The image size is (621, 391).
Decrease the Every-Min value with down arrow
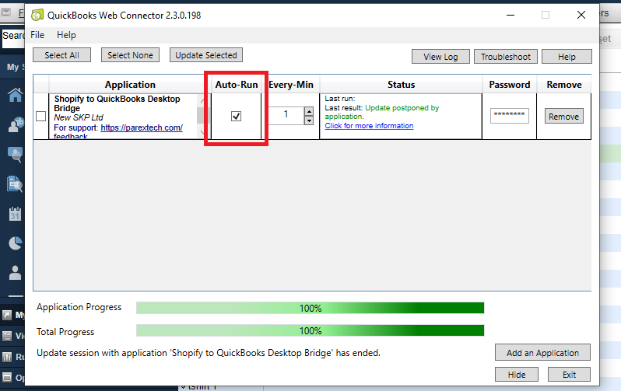point(309,120)
